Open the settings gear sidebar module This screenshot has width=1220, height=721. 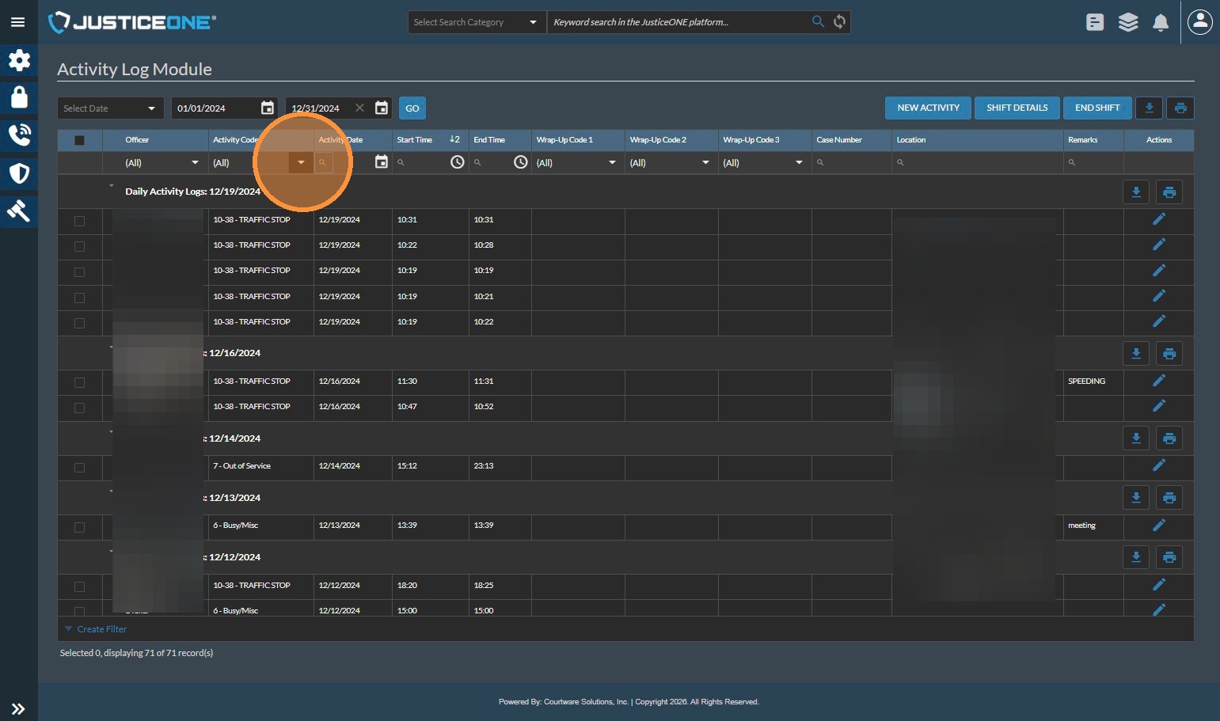point(19,60)
